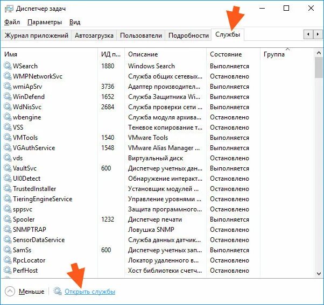Image resolution: width=324 pixels, height=305 pixels.
Task: Click the SNMPTRAP gear icon
Action: tap(8, 229)
